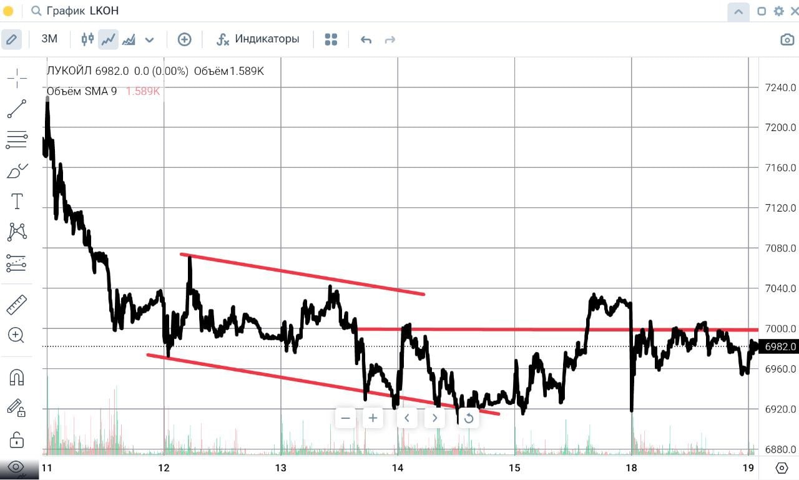This screenshot has width=799, height=480.
Task: Click the add symbol plus icon
Action: pyautogui.click(x=184, y=39)
